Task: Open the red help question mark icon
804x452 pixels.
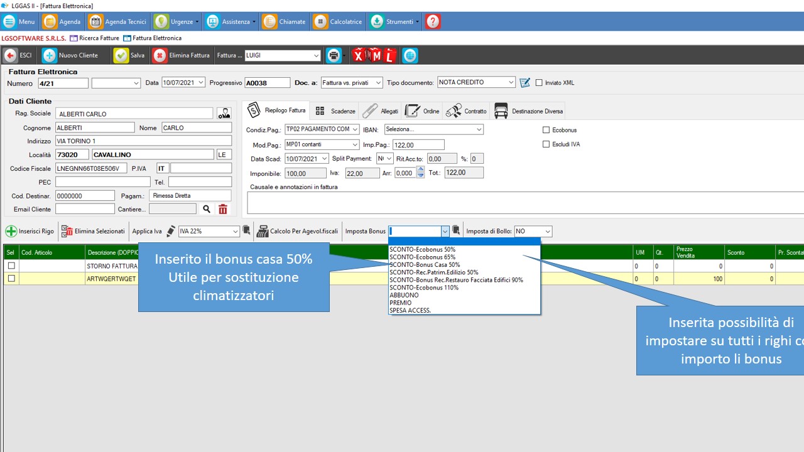Action: (x=433, y=21)
